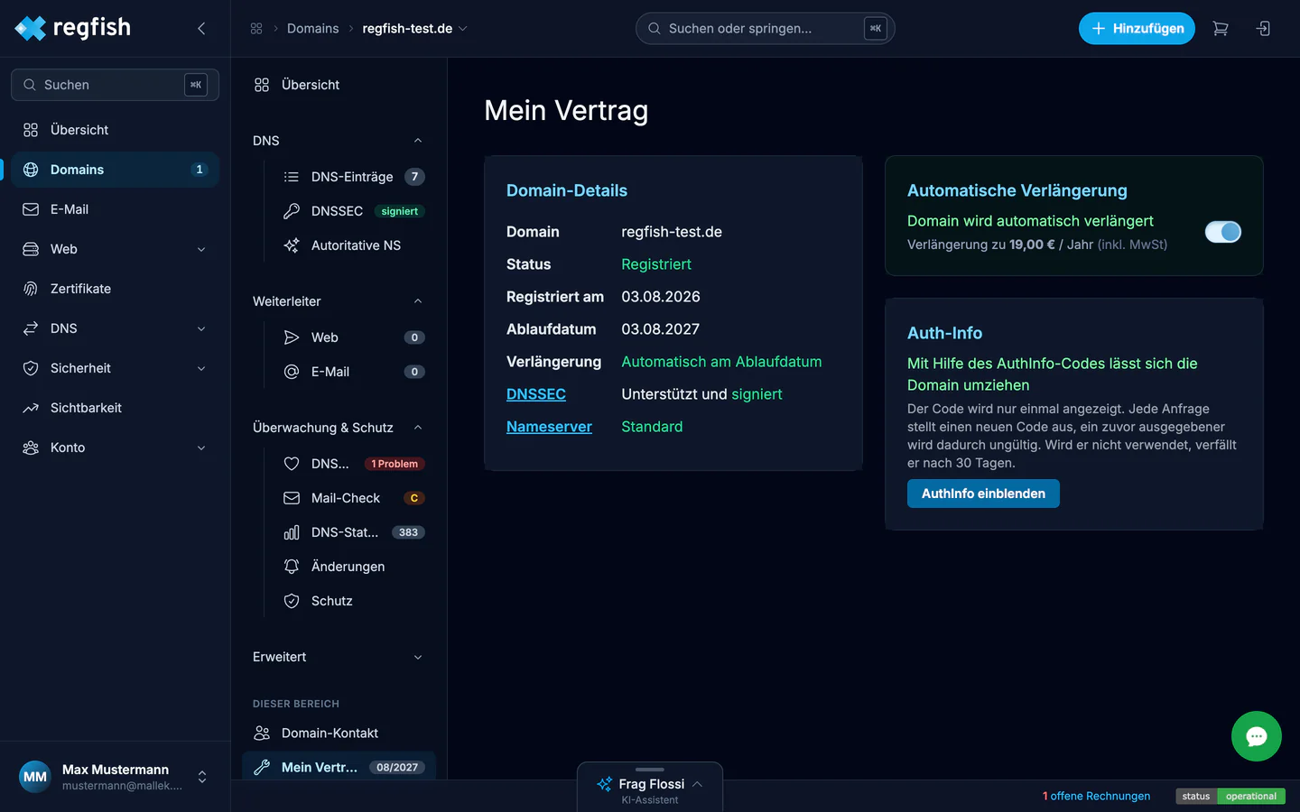Open the DNSSEC link in Domain-Details
The width and height of the screenshot is (1300, 812).
click(536, 394)
